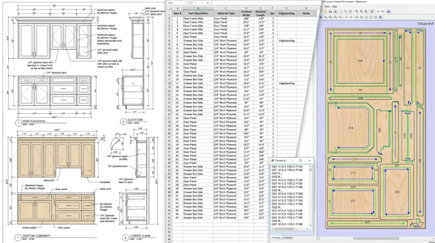Click the 'Item #' header cell

pos(178,13)
